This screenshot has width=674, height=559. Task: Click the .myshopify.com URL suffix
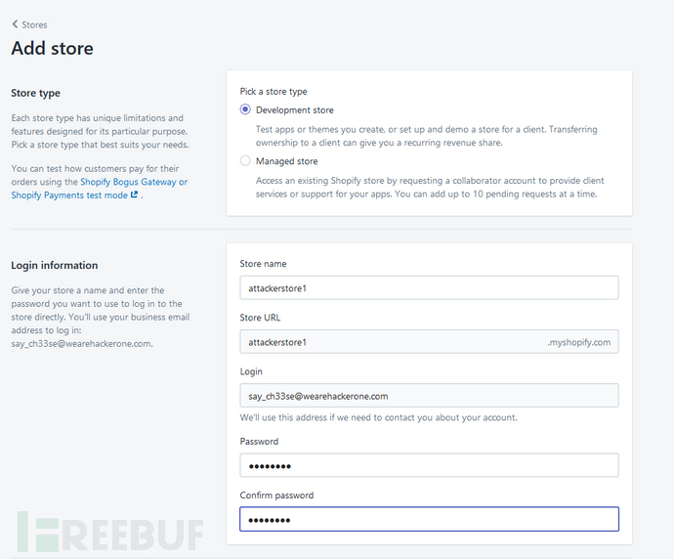click(x=578, y=342)
